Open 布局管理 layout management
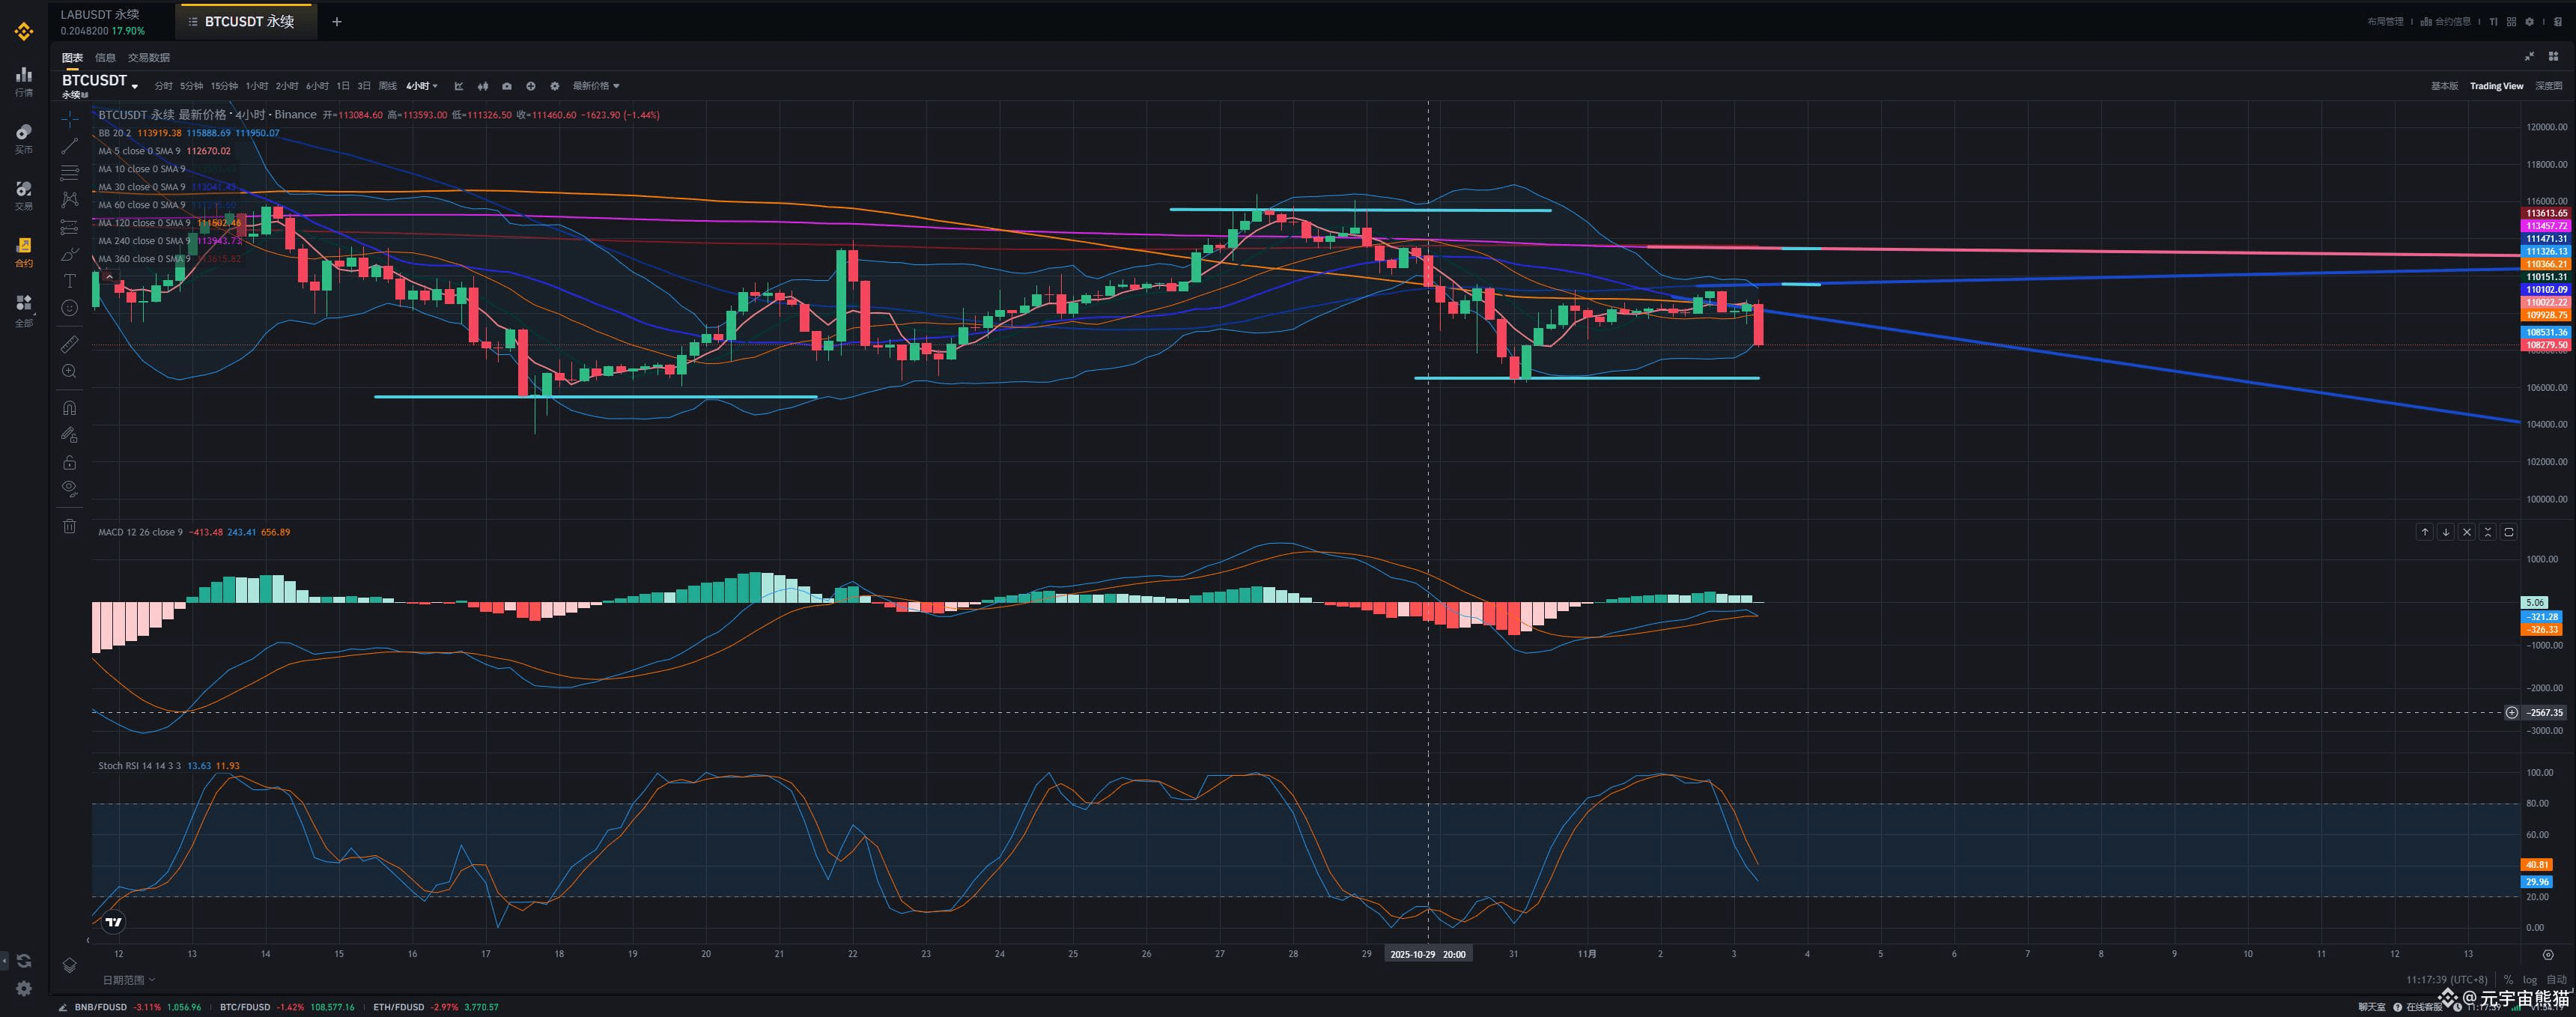Image resolution: width=2576 pixels, height=1017 pixels. click(x=2386, y=22)
